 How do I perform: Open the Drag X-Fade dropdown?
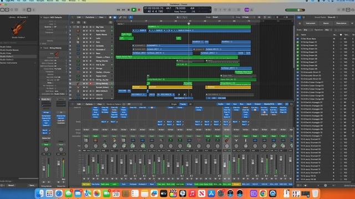(x=248, y=17)
